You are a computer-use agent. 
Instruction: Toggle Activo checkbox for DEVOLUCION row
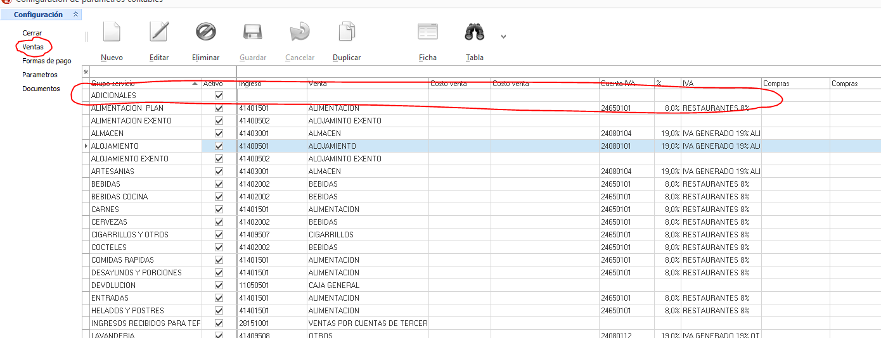coord(219,285)
